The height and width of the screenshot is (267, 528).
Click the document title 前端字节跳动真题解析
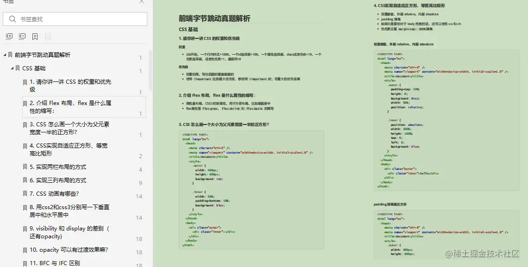214,19
